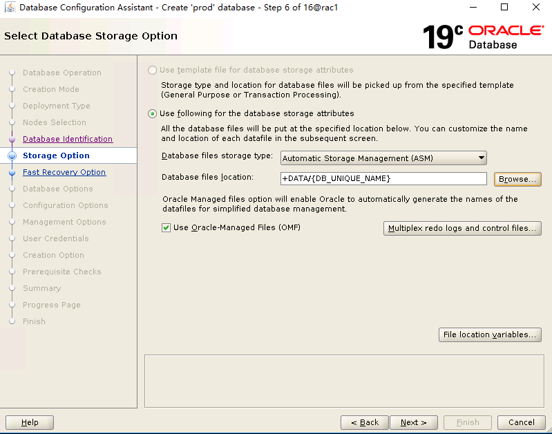Viewport: 552px width, 434px height.
Task: Cancel the database configuration wizard
Action: (x=522, y=422)
